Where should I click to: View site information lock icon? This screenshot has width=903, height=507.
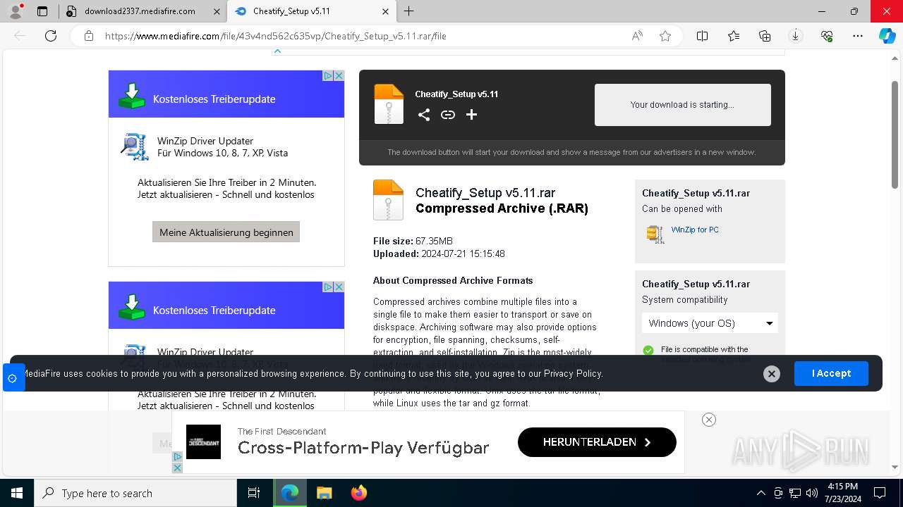click(x=89, y=36)
